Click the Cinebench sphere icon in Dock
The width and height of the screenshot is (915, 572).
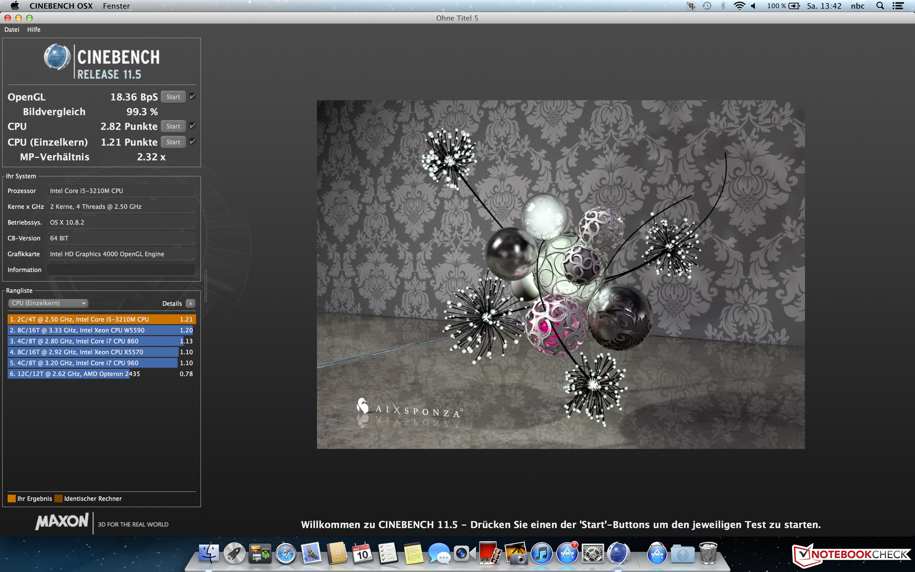619,554
